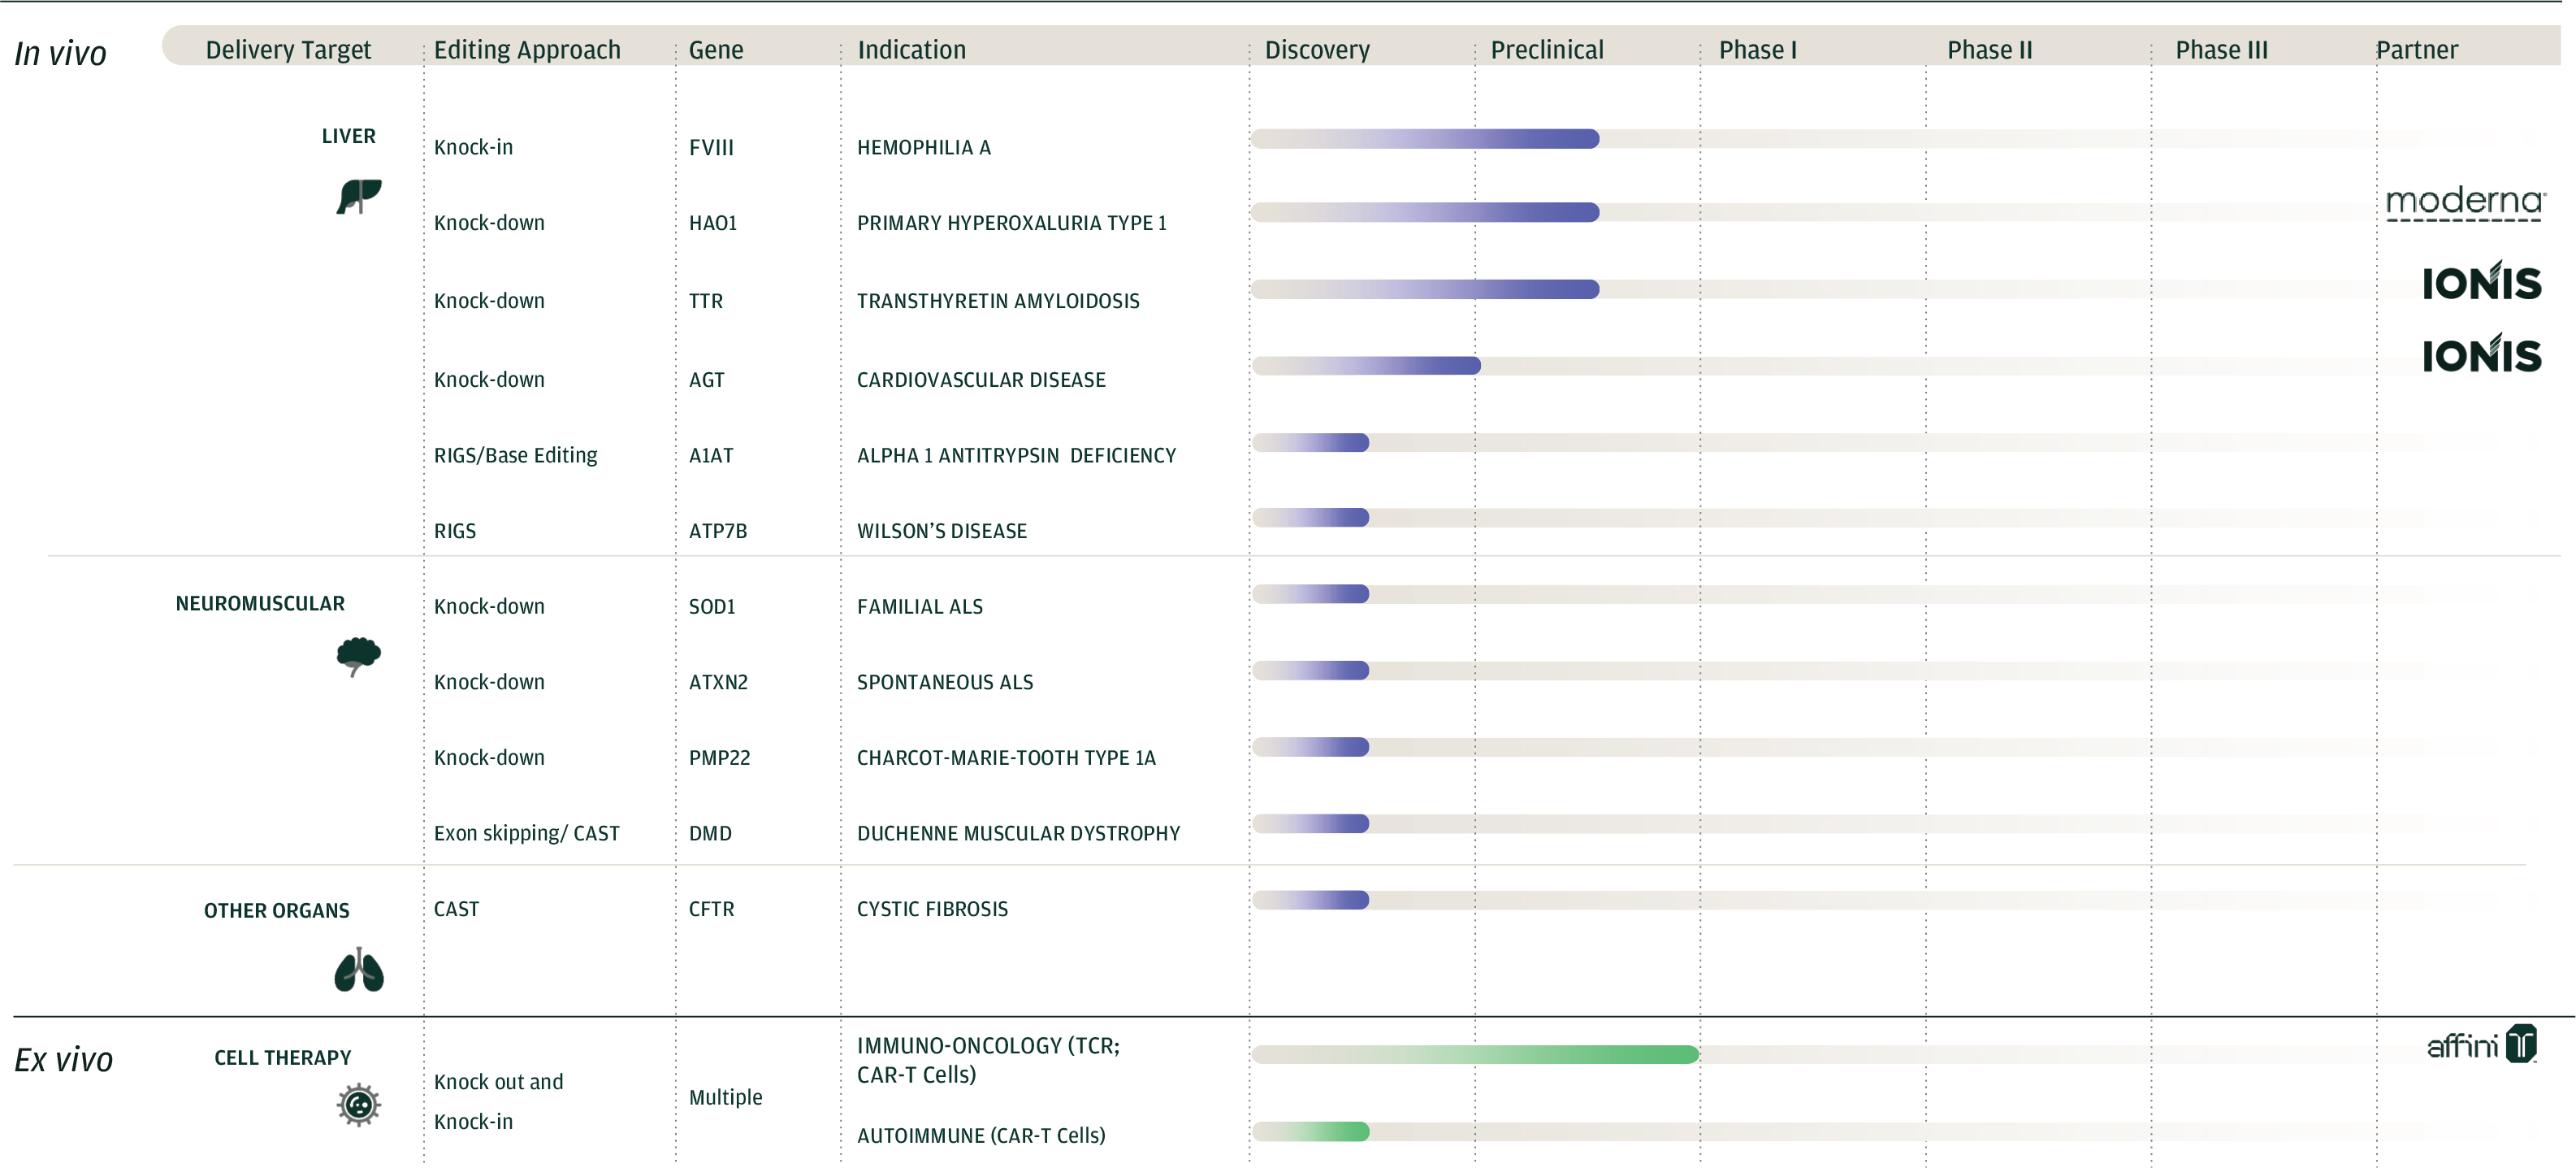The height and width of the screenshot is (1168, 2576).
Task: Click the NEUROMUSCULAR section heading
Action: pyautogui.click(x=260, y=604)
